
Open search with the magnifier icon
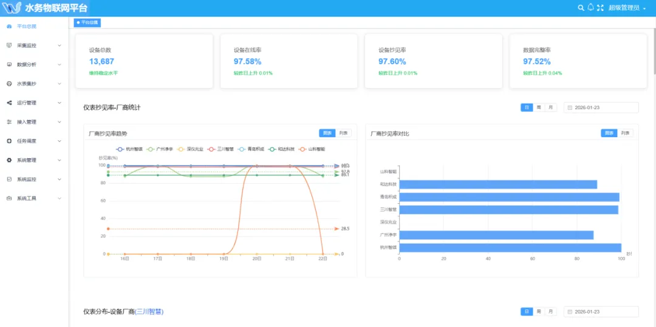pos(581,7)
